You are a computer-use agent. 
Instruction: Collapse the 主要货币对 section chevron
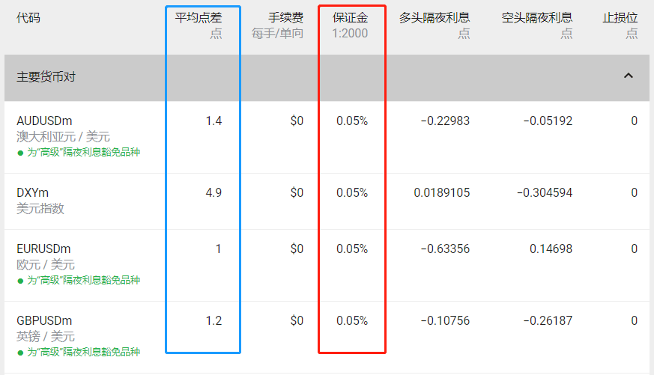click(x=628, y=76)
